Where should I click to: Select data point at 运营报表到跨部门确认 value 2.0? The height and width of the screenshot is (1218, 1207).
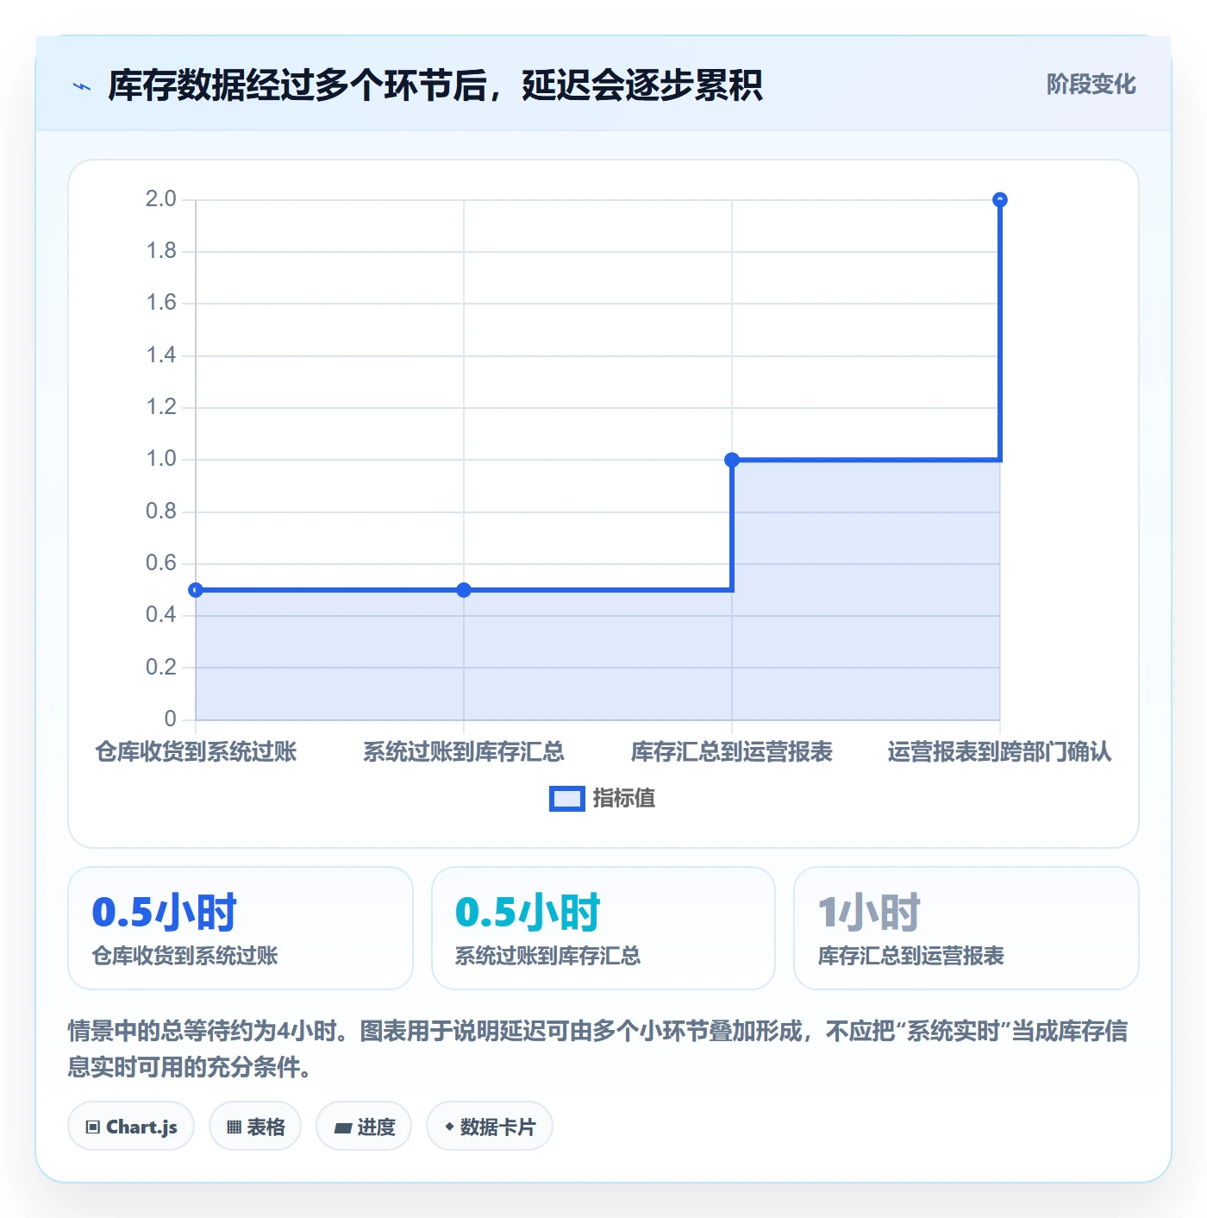click(x=1000, y=200)
